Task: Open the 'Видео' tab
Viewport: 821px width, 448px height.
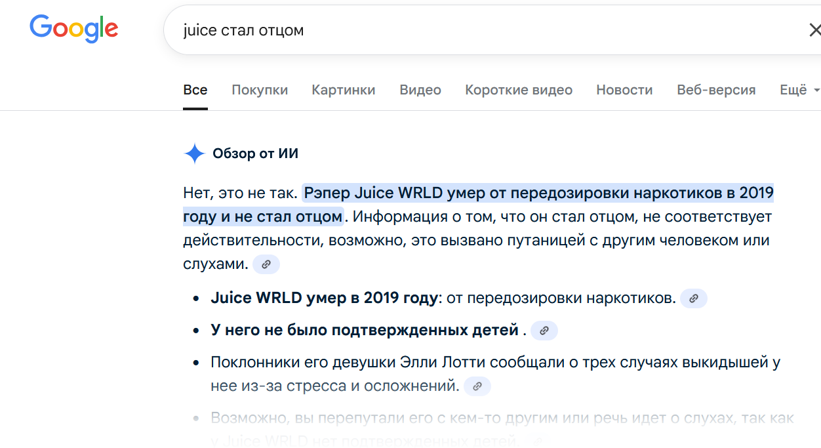Action: point(420,91)
